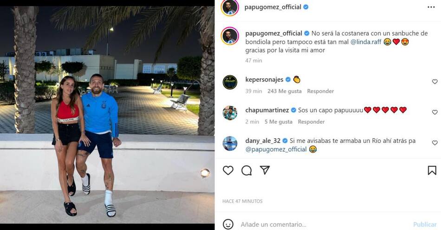Open the @linda.raff mention link

coord(366,42)
